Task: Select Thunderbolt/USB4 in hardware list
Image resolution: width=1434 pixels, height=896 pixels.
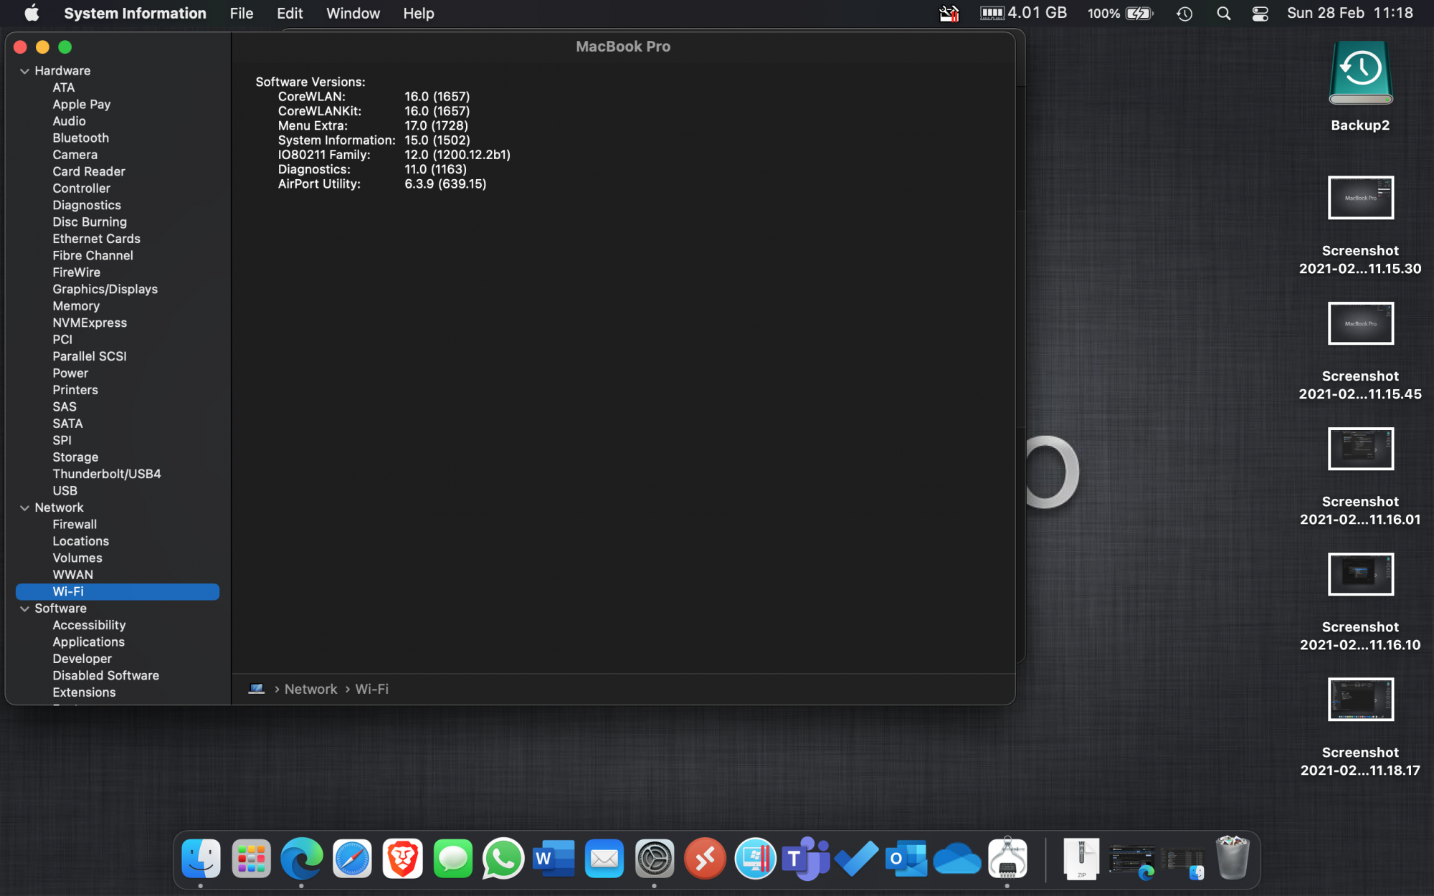Action: [x=106, y=474]
